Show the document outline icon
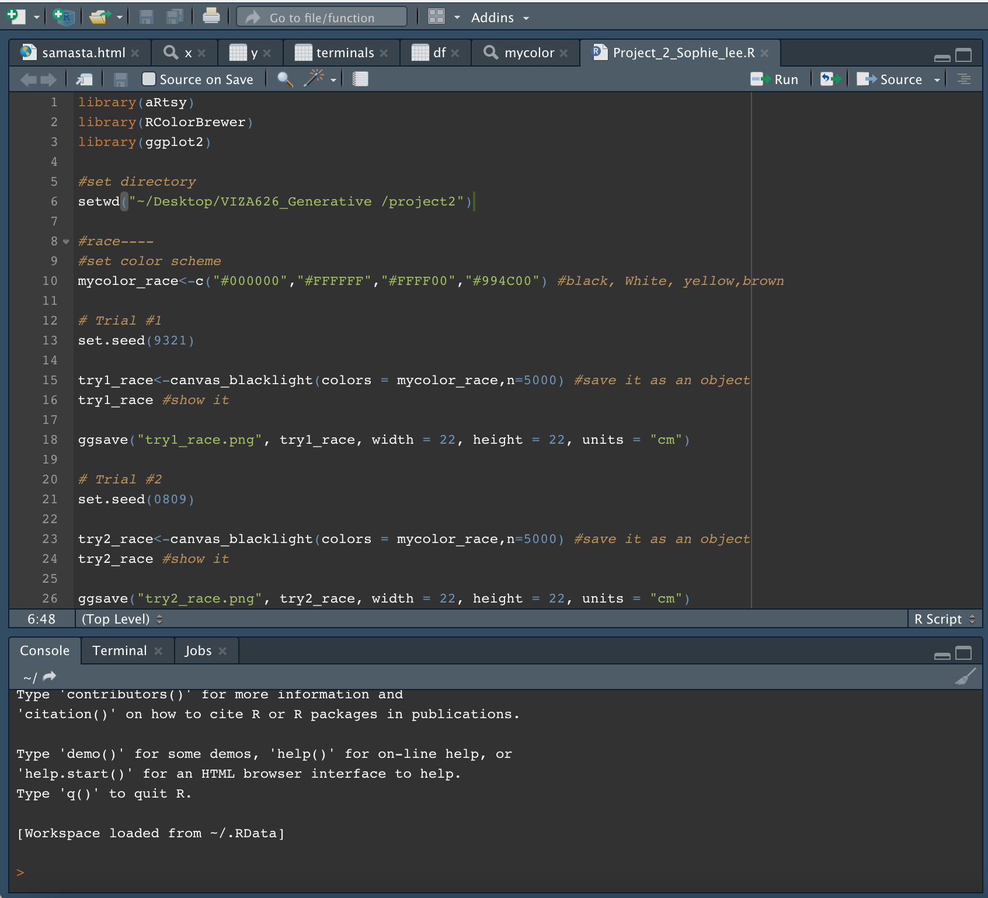 click(x=964, y=79)
